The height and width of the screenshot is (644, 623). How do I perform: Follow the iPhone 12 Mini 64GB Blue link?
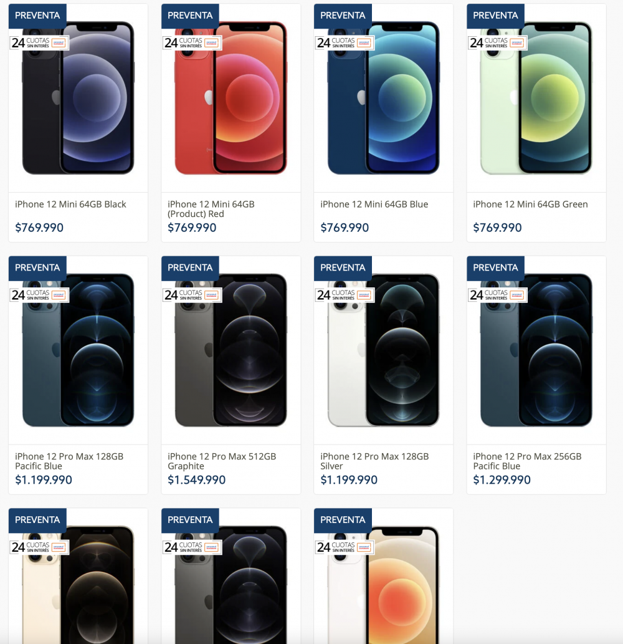pyautogui.click(x=374, y=204)
